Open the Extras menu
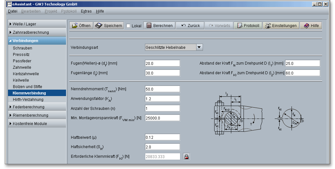This screenshot has width=335, height=169. [86, 11]
